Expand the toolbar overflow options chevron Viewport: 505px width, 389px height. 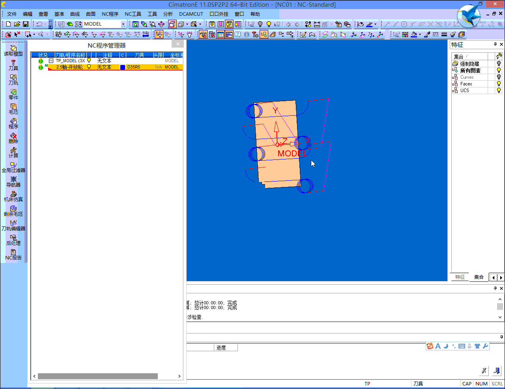click(x=50, y=24)
